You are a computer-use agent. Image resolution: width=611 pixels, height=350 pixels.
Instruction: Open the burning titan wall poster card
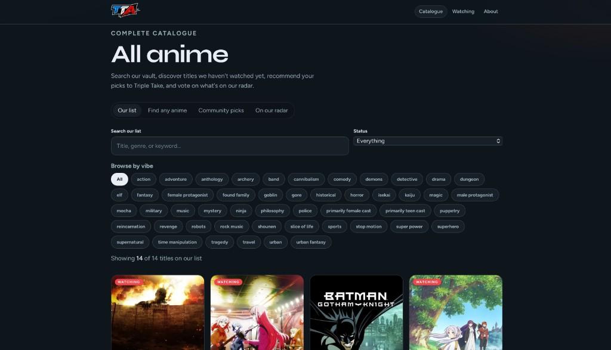pos(158,312)
